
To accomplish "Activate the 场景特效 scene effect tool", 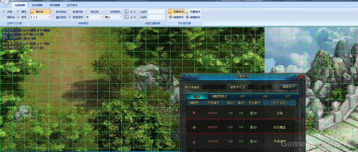I will tap(176, 12).
